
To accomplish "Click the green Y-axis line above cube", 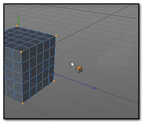I will (18, 21).
